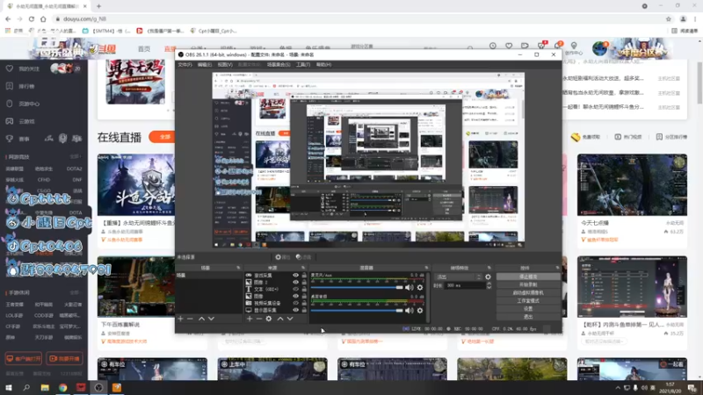
Task: Mute the 麦克风/Aux speaker icon
Action: pos(409,288)
